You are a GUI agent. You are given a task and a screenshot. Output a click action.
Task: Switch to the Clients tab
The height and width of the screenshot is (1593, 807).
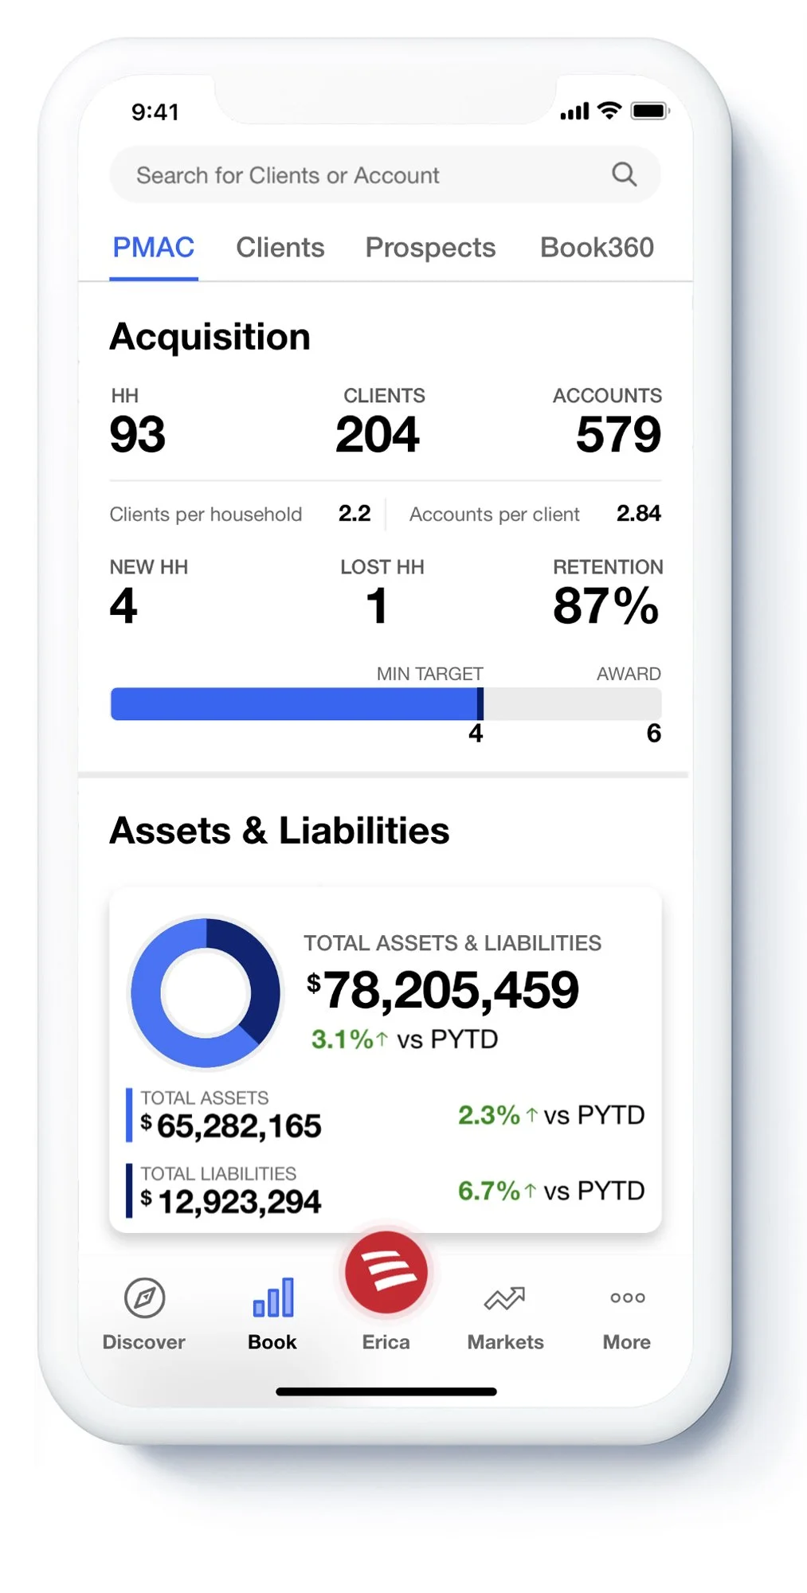coord(280,248)
